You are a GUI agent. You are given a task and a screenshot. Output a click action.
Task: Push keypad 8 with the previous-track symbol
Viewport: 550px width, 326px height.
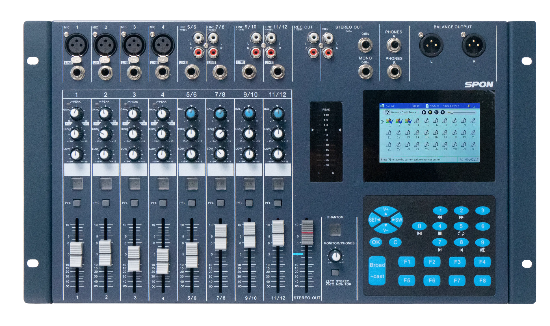pyautogui.click(x=461, y=242)
